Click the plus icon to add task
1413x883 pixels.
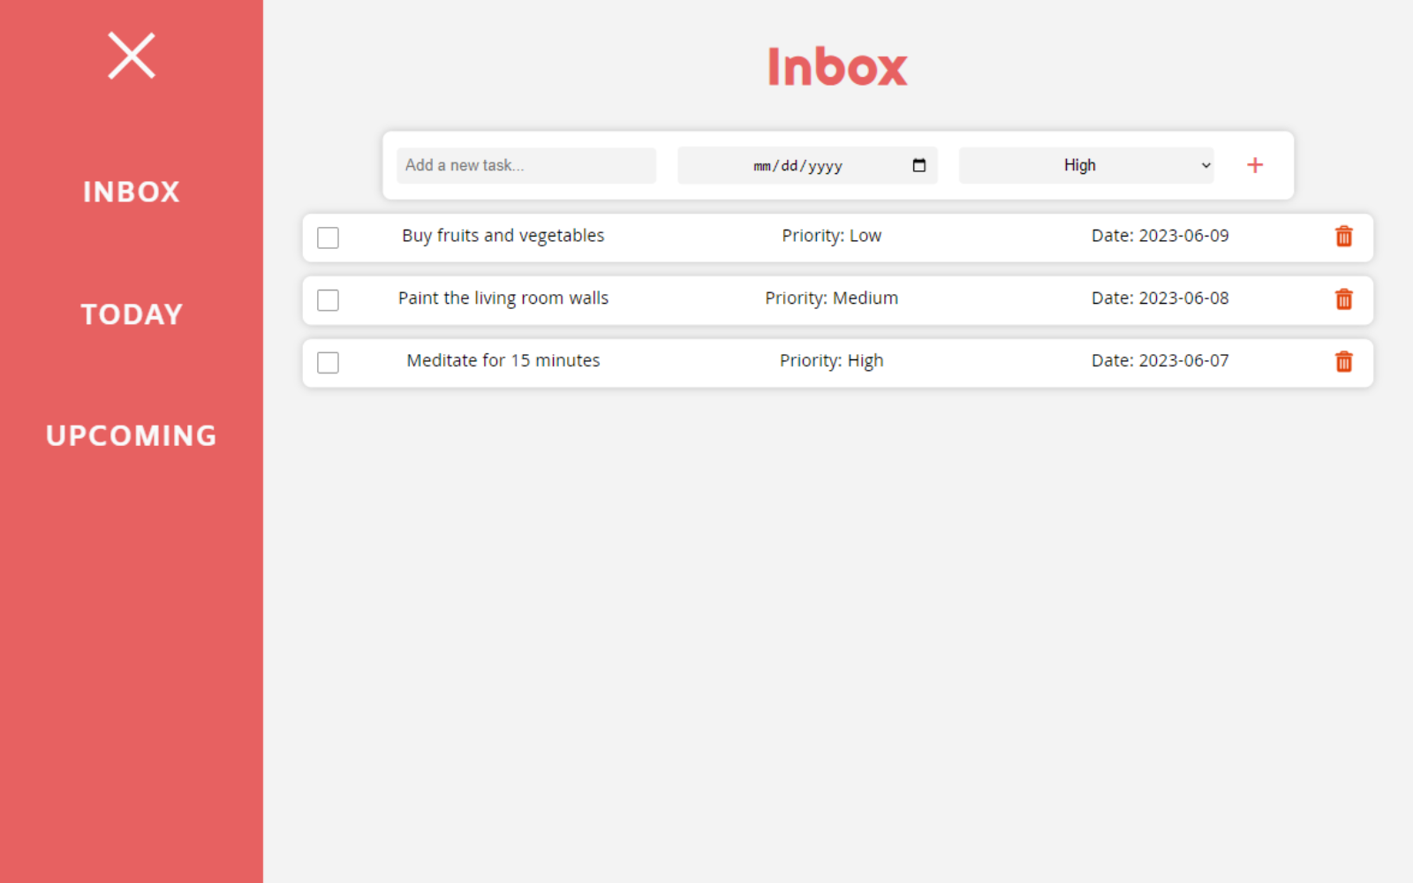tap(1255, 165)
